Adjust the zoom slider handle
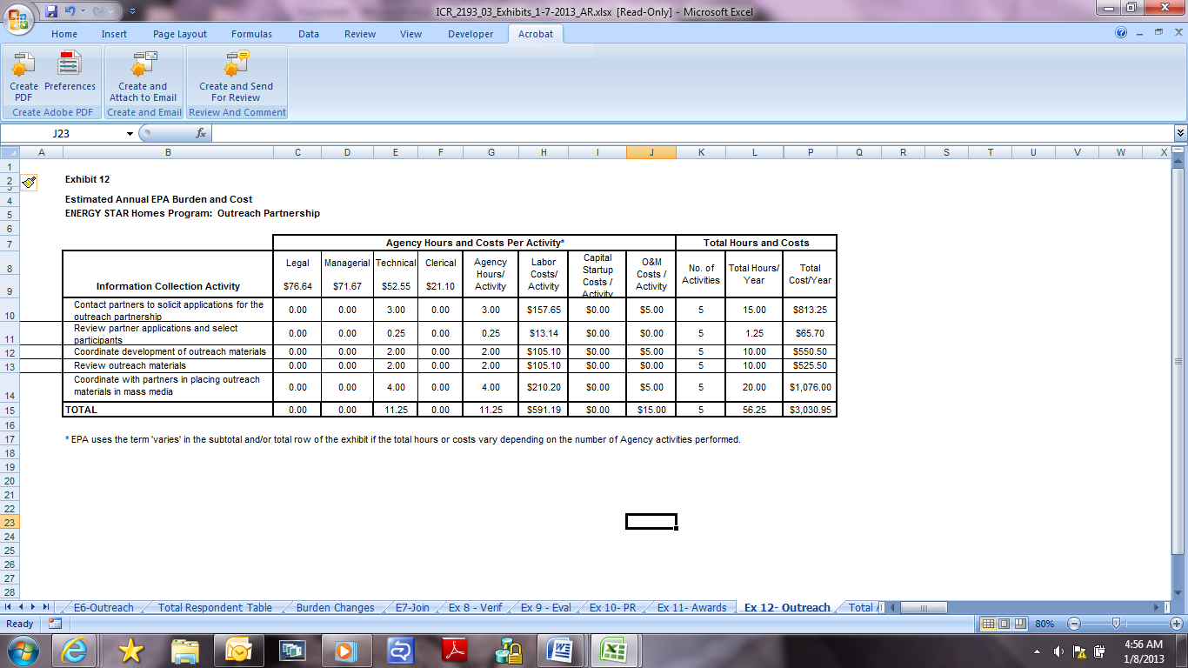This screenshot has height=668, width=1188. click(x=1115, y=624)
